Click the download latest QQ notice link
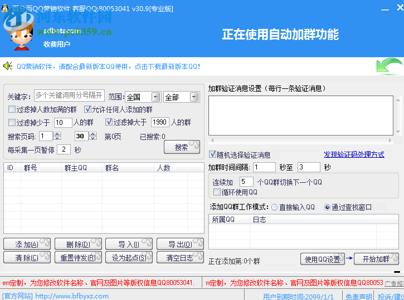The image size is (404, 300). click(108, 67)
